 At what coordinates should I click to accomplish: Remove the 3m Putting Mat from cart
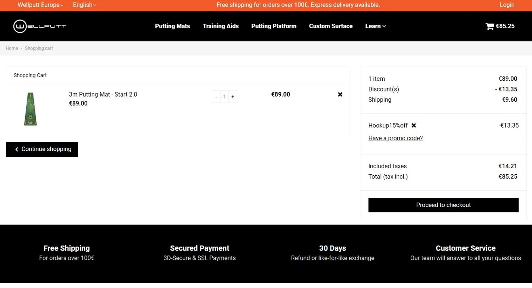[x=340, y=94]
